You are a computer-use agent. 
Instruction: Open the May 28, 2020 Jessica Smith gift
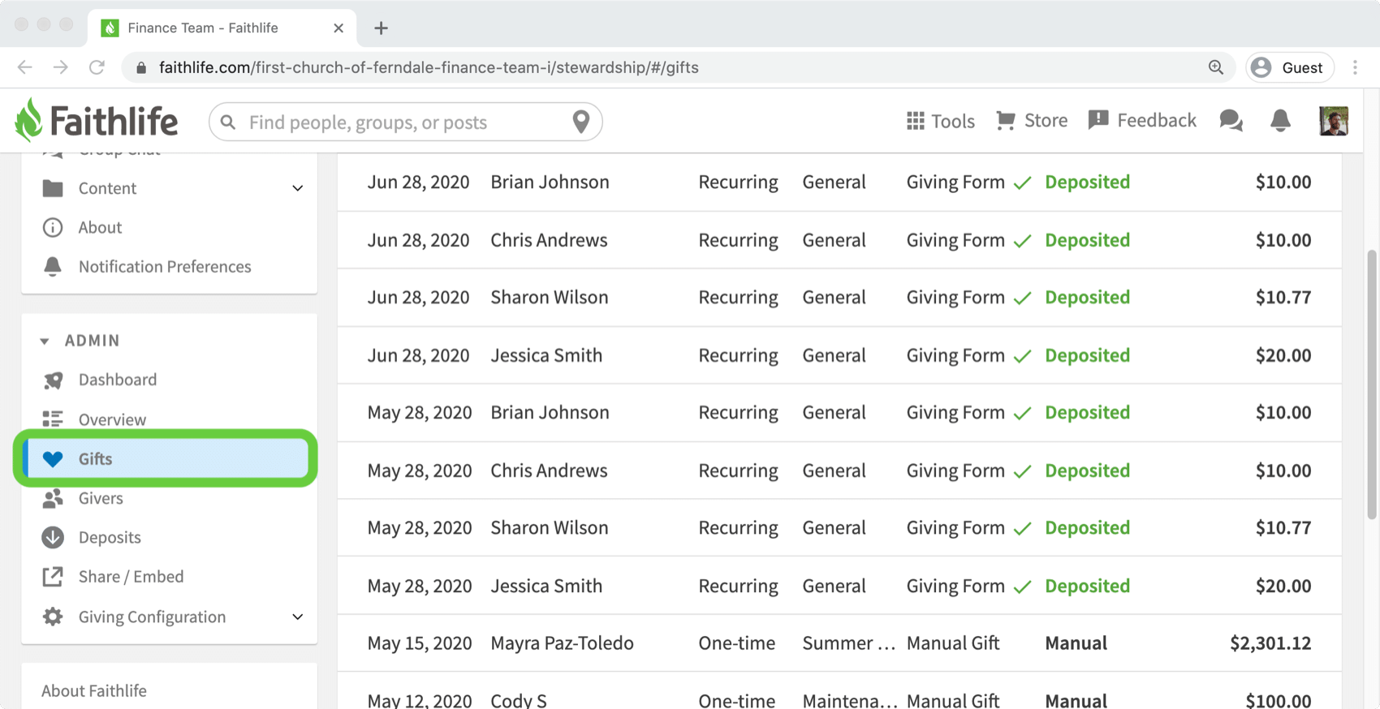coord(839,586)
